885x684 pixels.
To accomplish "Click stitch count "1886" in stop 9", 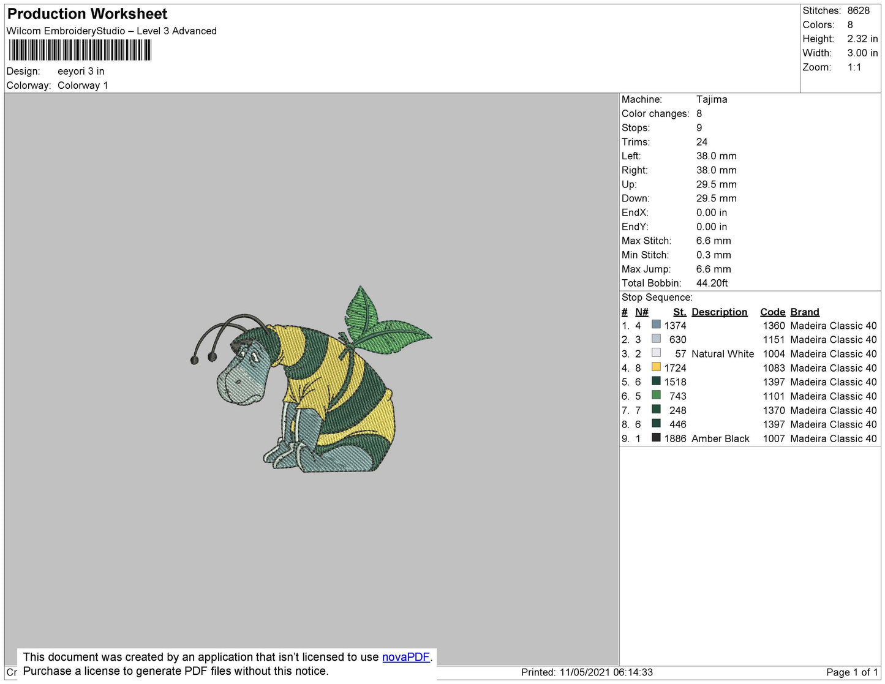I will 676,439.
